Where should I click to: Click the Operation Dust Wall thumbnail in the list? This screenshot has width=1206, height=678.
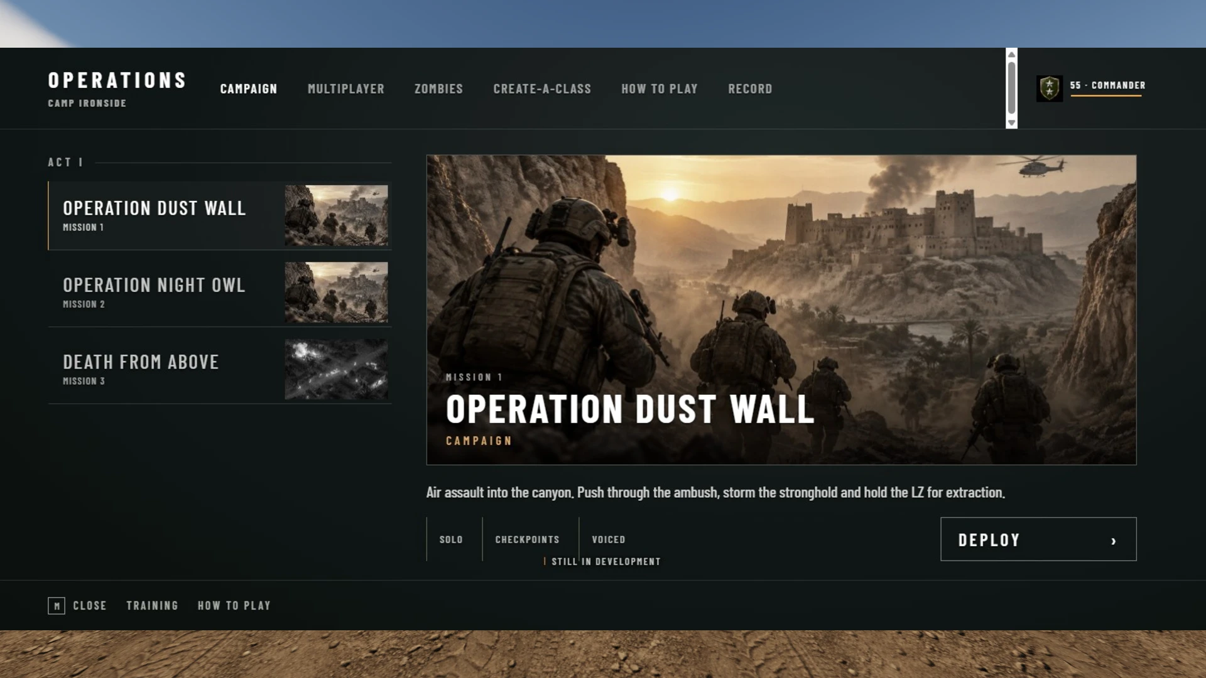point(337,215)
